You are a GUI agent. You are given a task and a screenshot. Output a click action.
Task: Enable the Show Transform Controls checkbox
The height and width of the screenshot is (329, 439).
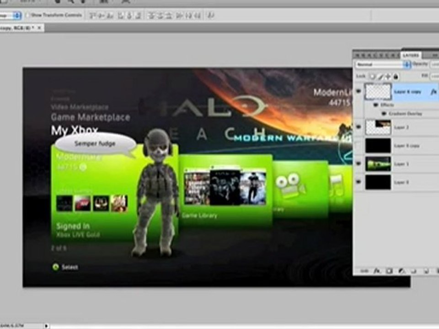tap(28, 15)
